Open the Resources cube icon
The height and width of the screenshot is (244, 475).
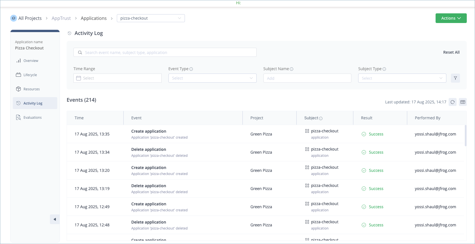click(x=18, y=89)
